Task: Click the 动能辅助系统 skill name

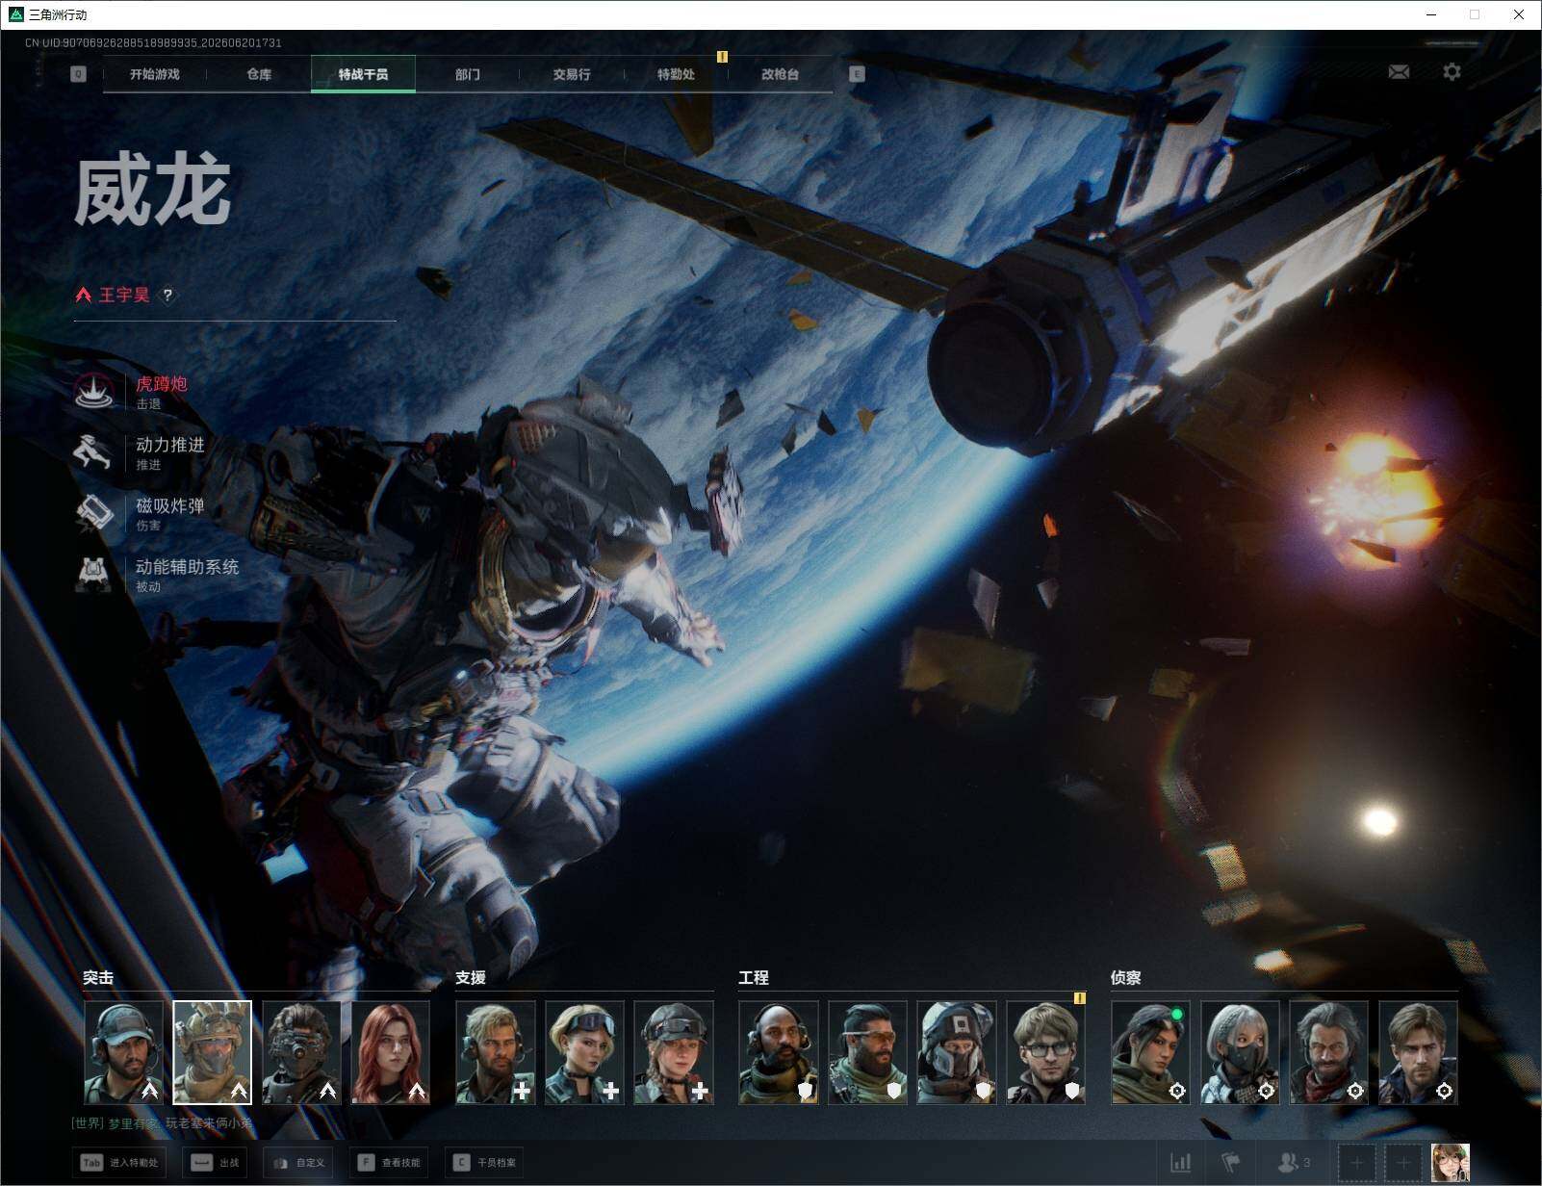Action: [x=188, y=567]
